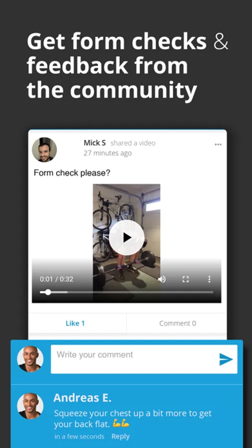This screenshot has width=252, height=448.
Task: Open the Comment 0 section
Action: [x=177, y=323]
